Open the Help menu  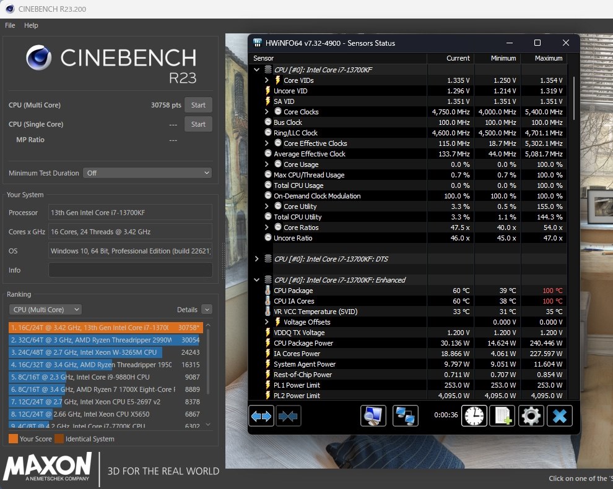[31, 25]
